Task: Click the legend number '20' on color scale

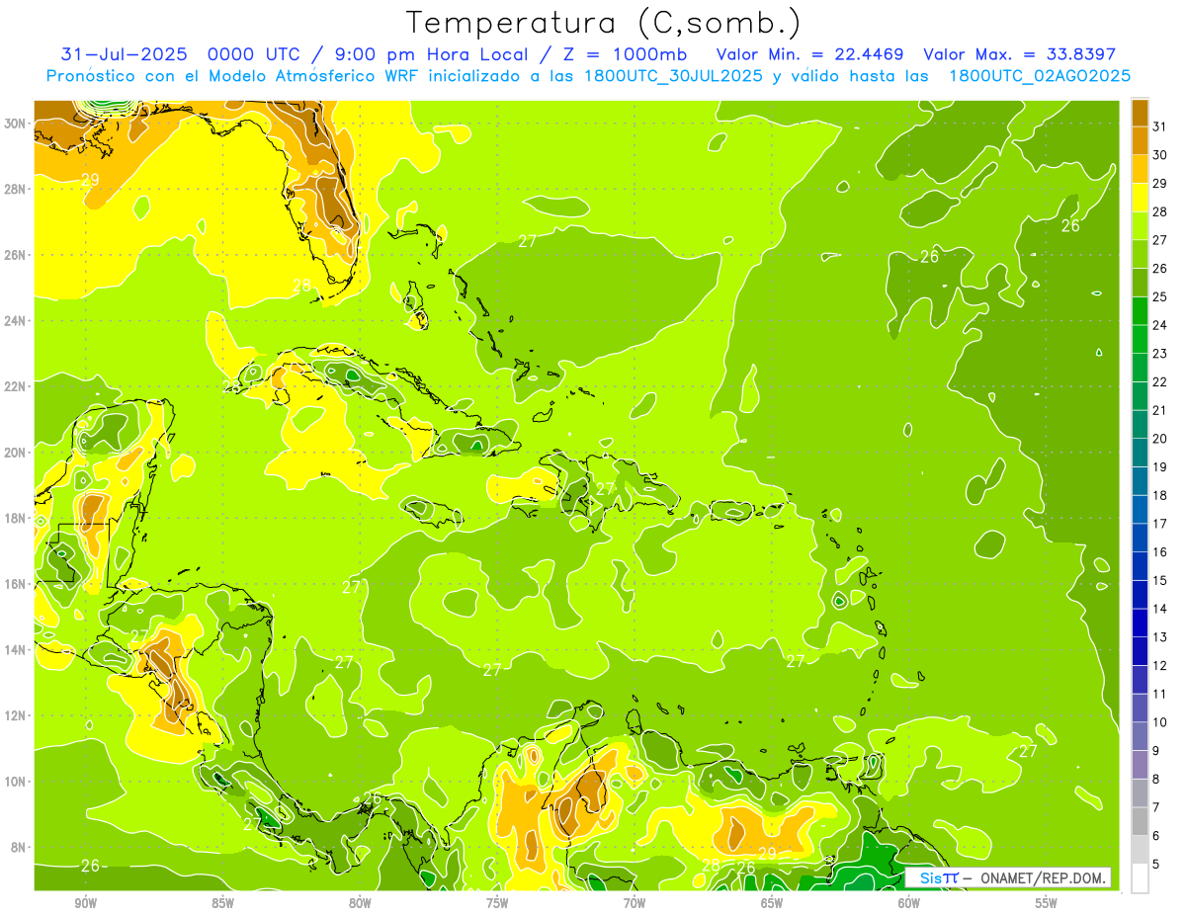Action: 1160,439
